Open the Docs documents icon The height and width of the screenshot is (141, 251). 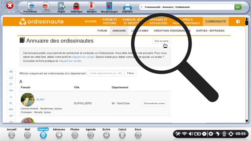[138, 135]
